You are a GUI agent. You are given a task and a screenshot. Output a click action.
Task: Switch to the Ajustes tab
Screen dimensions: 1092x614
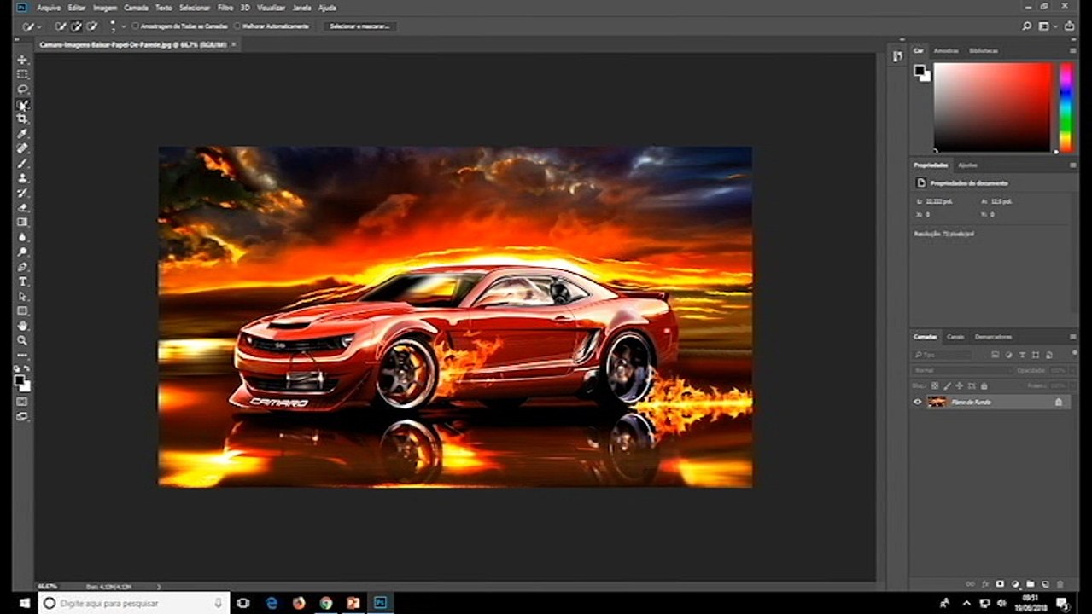click(x=968, y=165)
